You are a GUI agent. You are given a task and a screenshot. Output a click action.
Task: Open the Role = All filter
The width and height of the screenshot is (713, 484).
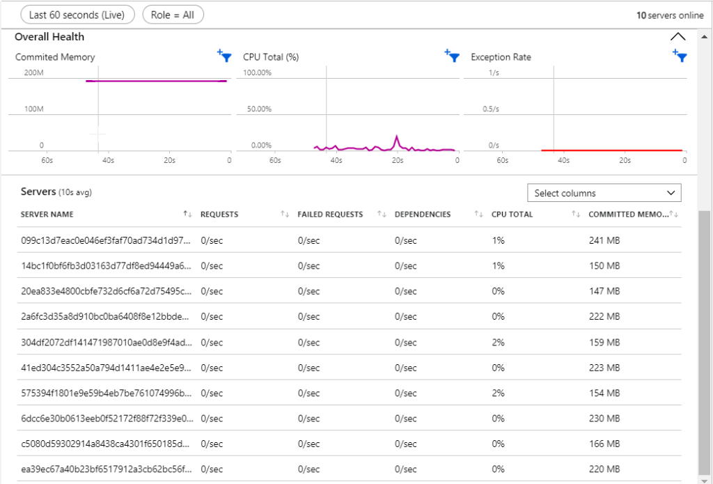tap(173, 15)
